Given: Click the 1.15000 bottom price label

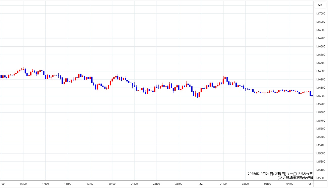Looking at the screenshot, I should tap(320, 178).
